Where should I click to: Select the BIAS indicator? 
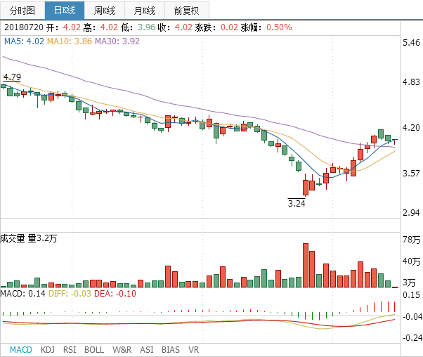click(171, 350)
